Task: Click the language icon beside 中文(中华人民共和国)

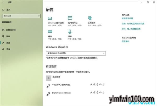Action: coord(48,86)
